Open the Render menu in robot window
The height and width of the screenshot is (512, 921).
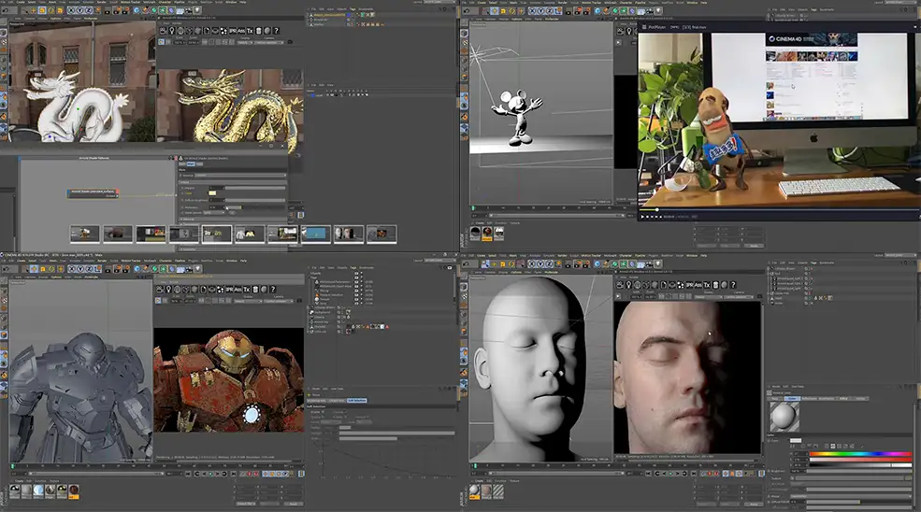(x=102, y=261)
